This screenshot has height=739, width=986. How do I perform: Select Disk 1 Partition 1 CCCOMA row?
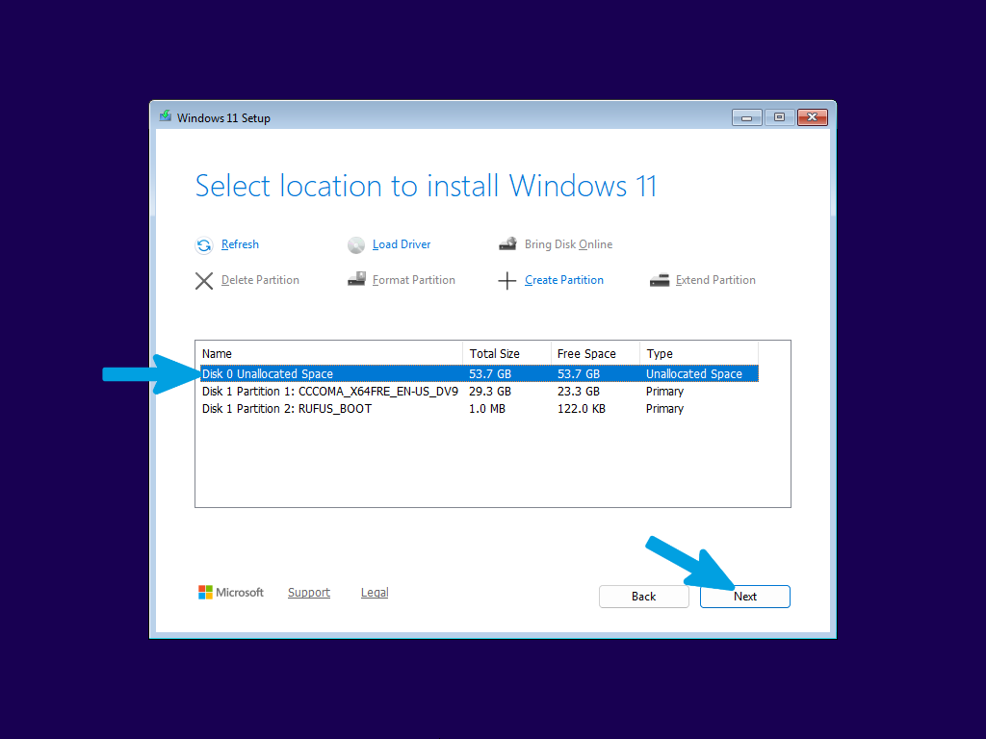pyautogui.click(x=480, y=391)
